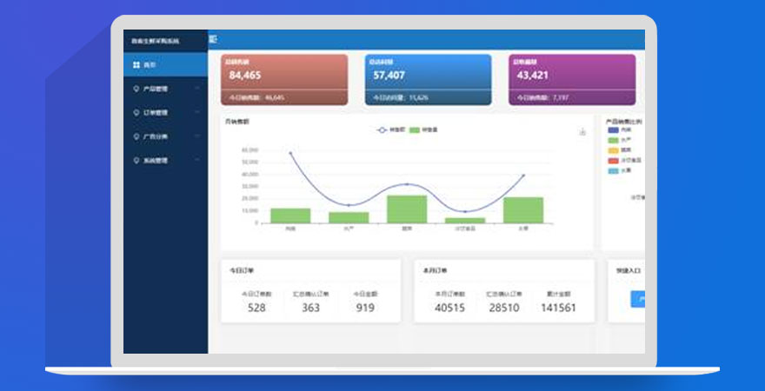Expand the order management submenu arrow
The image size is (765, 391).
[x=197, y=112]
